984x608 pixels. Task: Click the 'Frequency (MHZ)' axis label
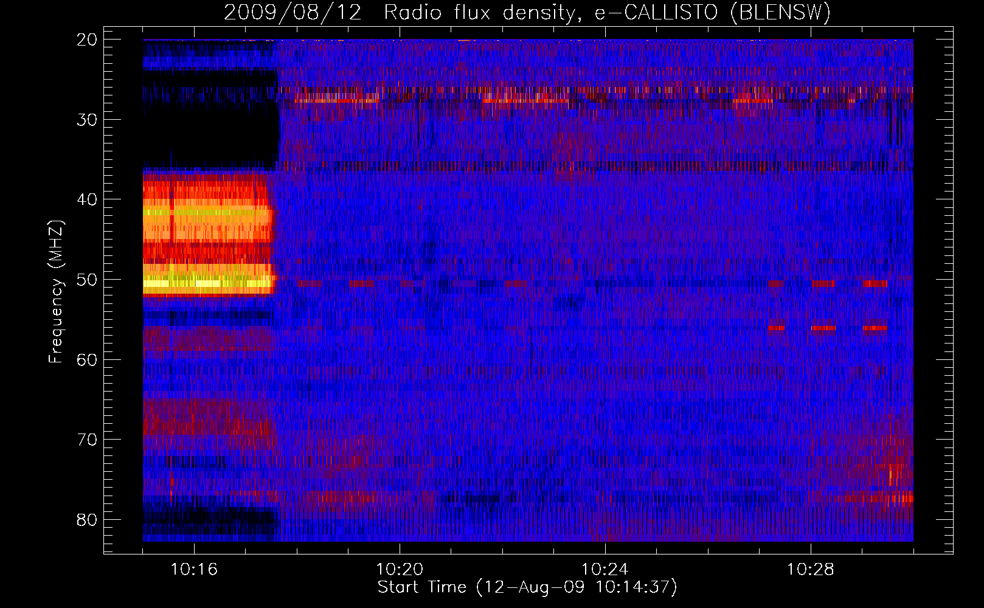(56, 292)
